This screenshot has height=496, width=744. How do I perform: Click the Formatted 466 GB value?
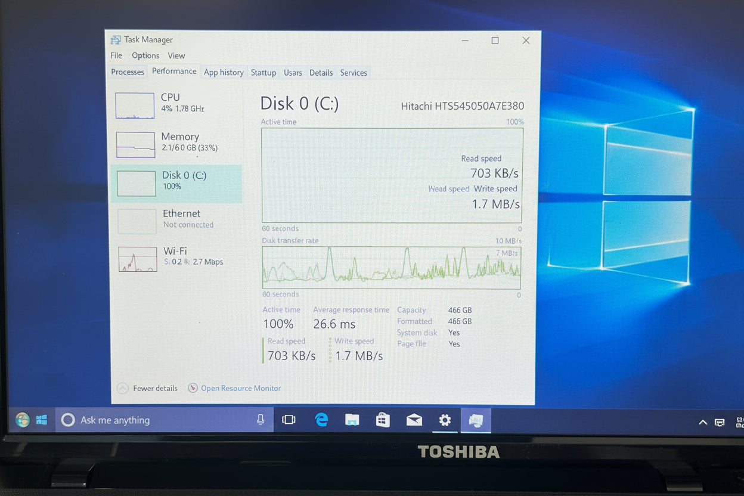[x=460, y=321]
